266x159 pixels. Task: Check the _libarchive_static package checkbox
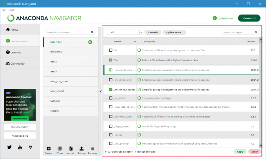pos(111,116)
